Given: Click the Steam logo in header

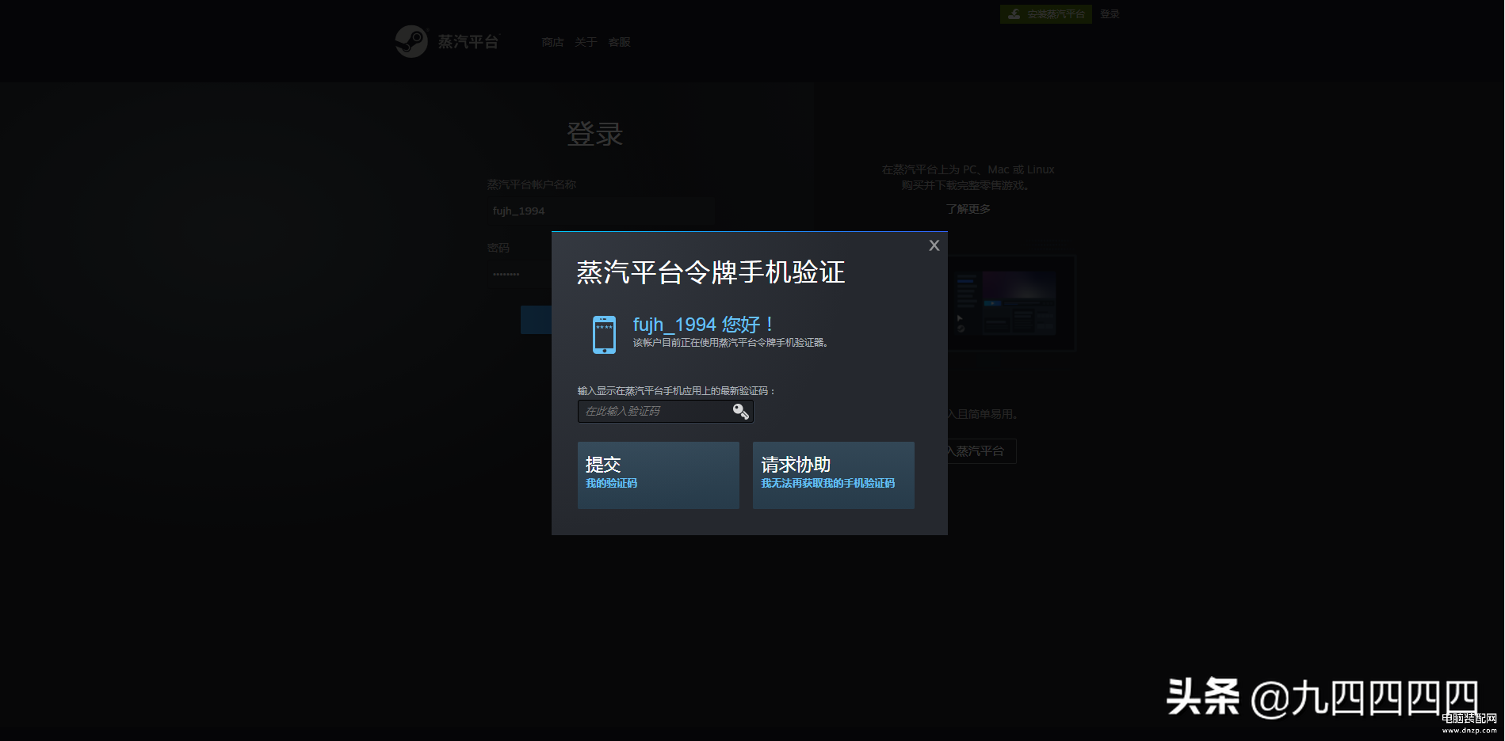Looking at the screenshot, I should pyautogui.click(x=447, y=41).
